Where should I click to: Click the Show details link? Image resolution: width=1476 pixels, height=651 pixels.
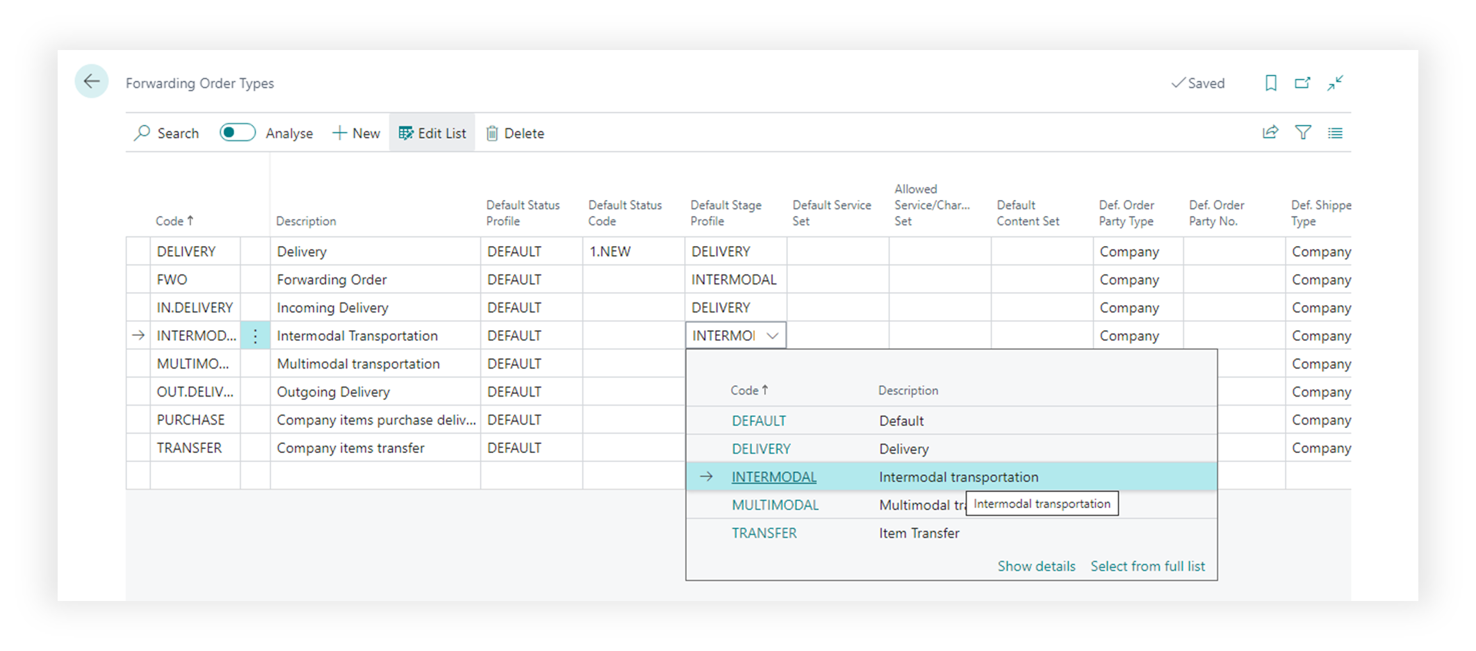pyautogui.click(x=1036, y=566)
